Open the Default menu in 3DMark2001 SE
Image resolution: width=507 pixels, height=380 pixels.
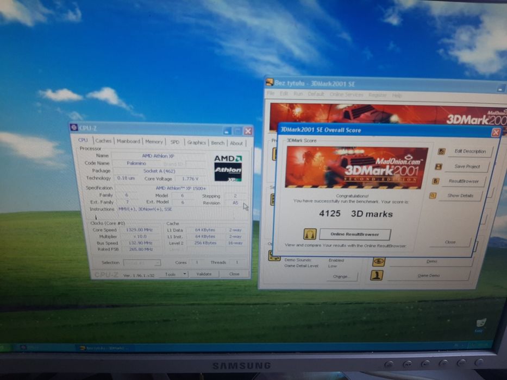pos(316,94)
